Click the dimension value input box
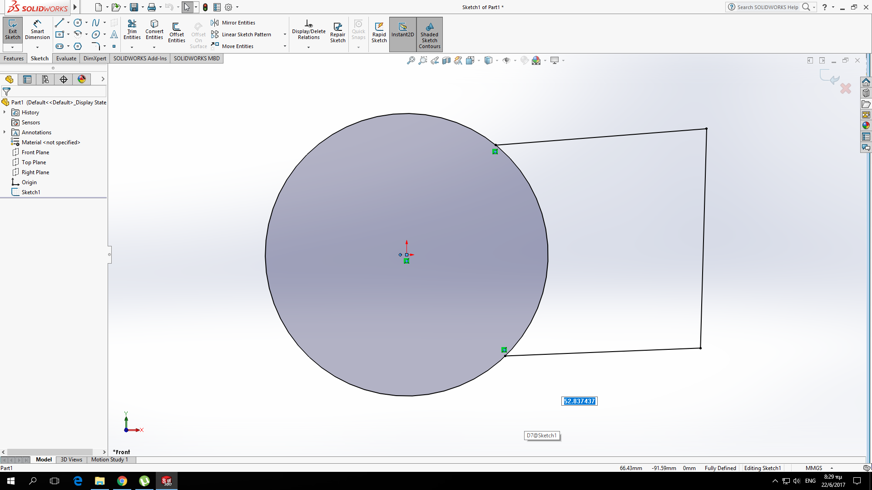The image size is (872, 490). pos(579,401)
